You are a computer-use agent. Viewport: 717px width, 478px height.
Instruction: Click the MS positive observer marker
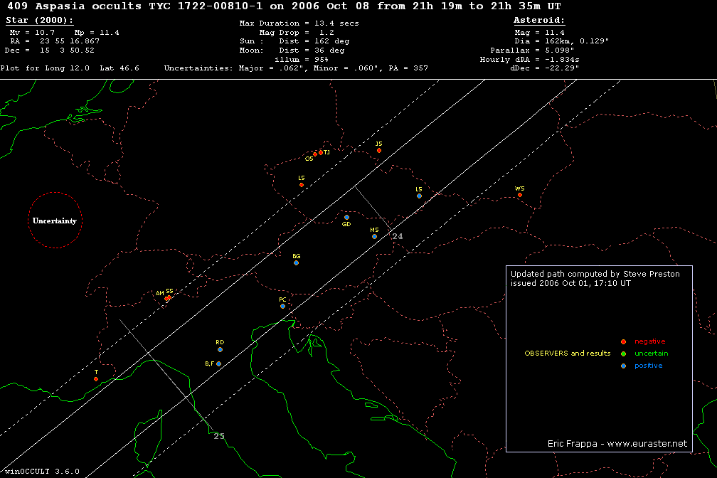pyautogui.click(x=374, y=236)
